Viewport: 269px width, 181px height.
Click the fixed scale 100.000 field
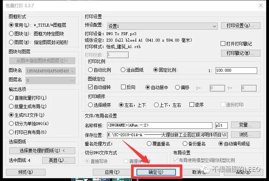236,70
